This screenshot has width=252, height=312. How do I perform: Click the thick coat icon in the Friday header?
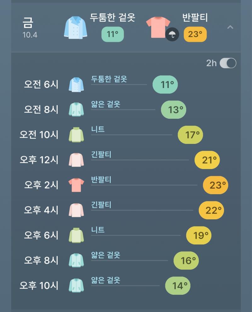pyautogui.click(x=76, y=28)
